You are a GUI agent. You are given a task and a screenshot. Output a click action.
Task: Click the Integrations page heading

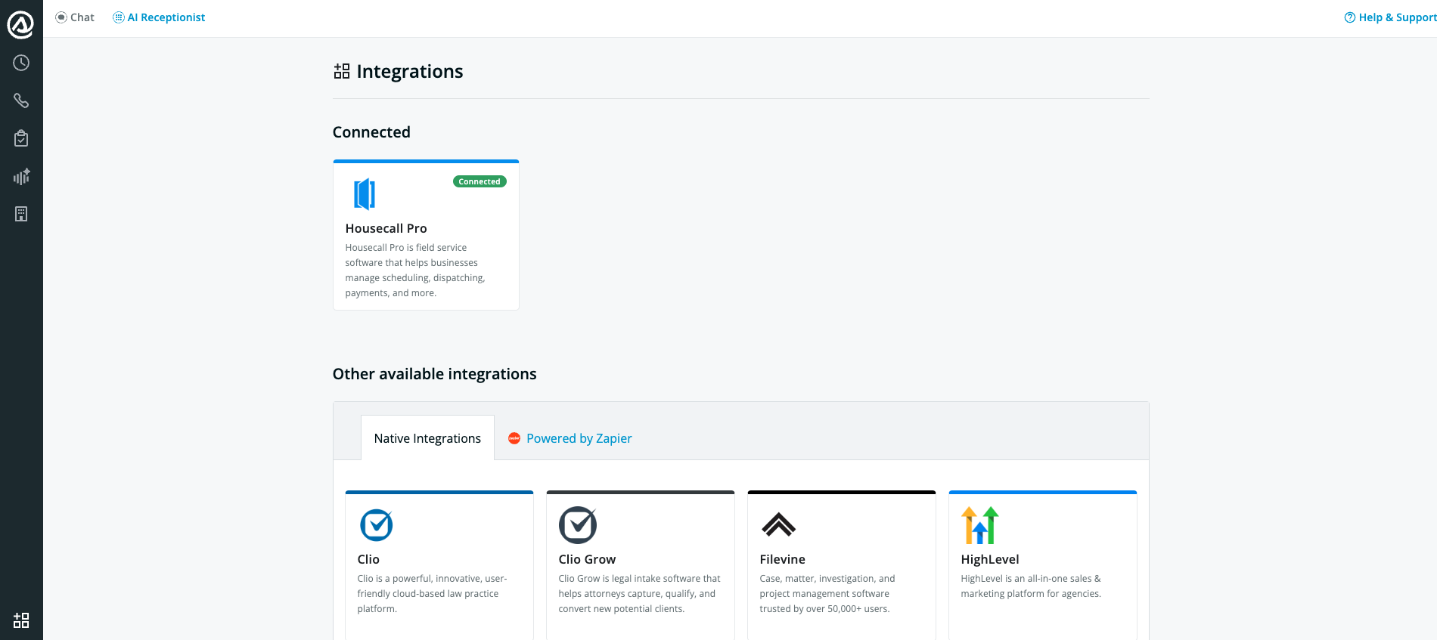(x=409, y=71)
